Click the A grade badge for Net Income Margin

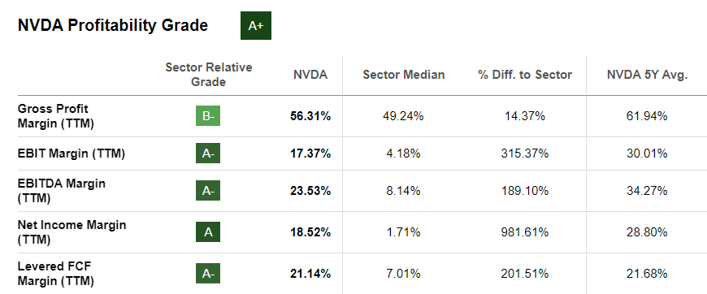[x=208, y=232]
